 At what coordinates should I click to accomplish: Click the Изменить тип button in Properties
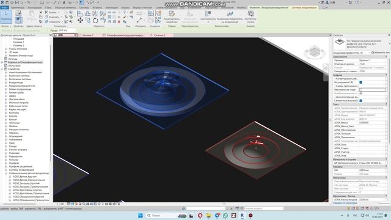[x=380, y=53]
